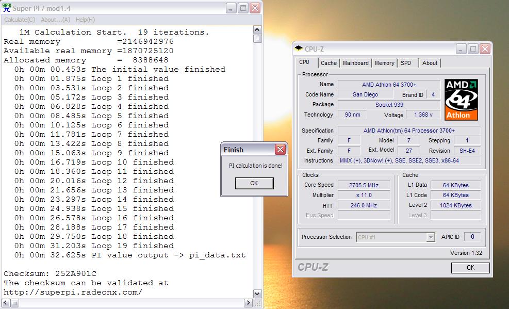Viewport: 509px width, 309px height.
Task: Click the Revision value 'SH-E4'
Action: point(467,151)
